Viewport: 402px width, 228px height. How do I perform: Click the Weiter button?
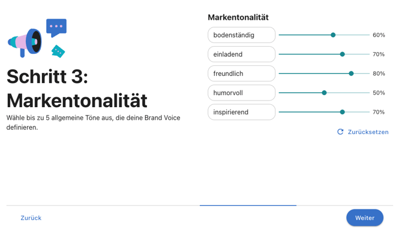tap(365, 218)
